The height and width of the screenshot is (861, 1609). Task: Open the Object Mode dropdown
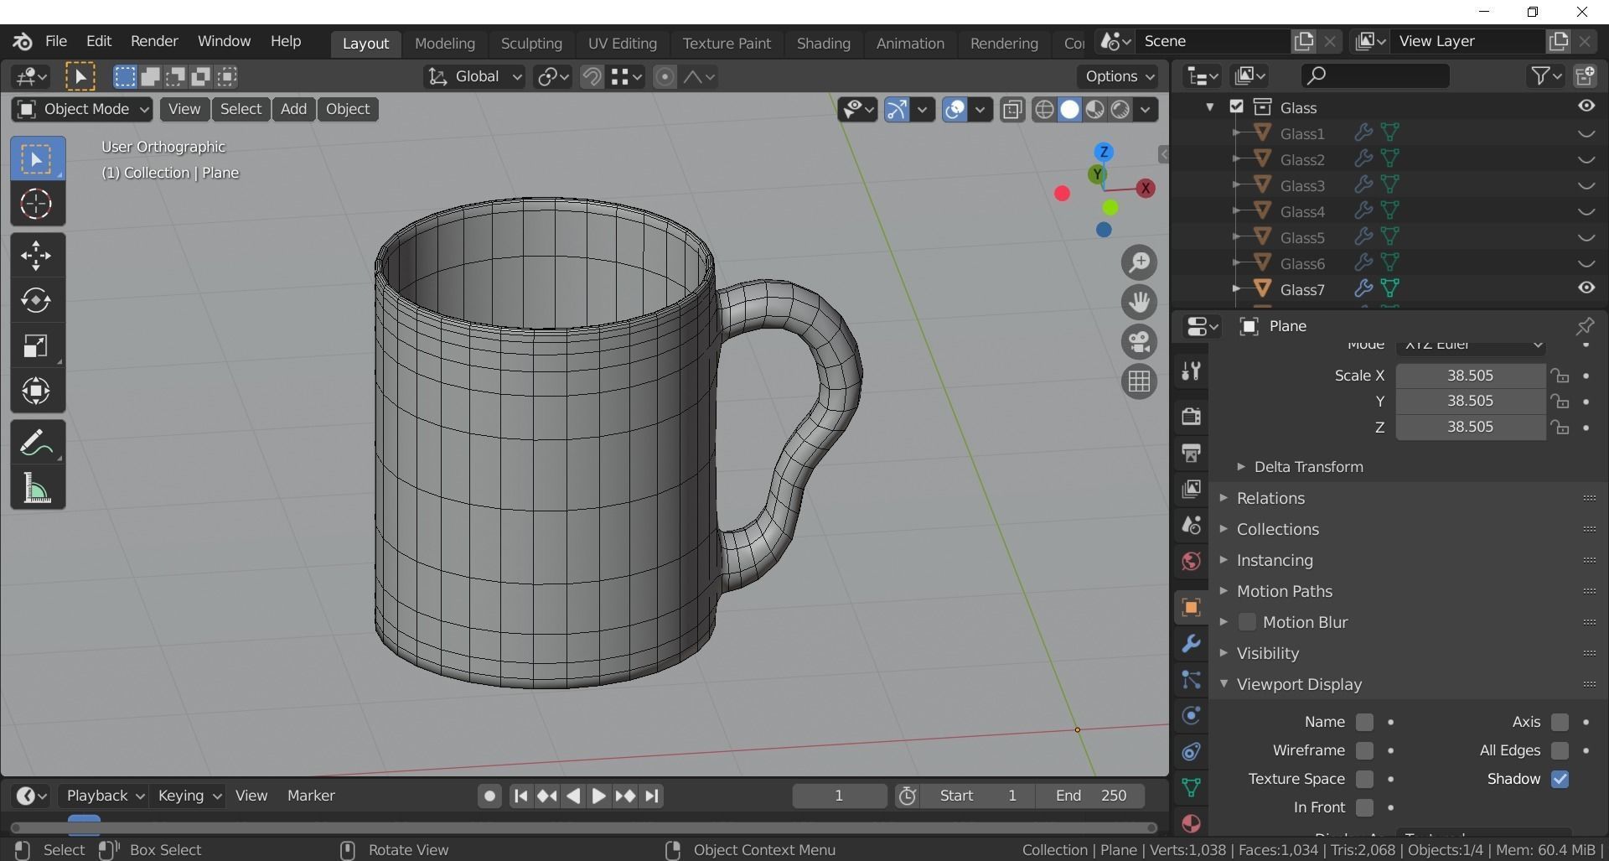pos(82,109)
